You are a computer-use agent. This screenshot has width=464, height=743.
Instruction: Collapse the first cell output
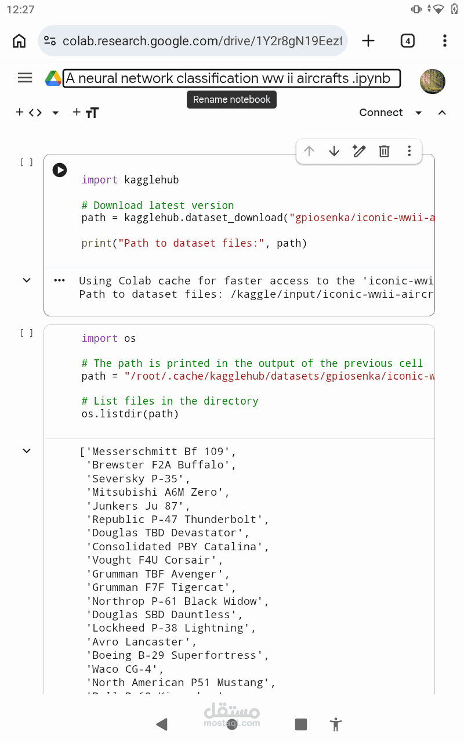pyautogui.click(x=27, y=280)
